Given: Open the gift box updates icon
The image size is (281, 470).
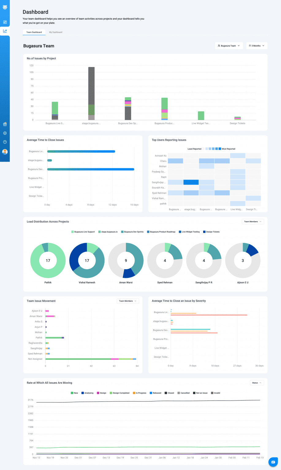Looking at the screenshot, I should [x=5, y=124].
